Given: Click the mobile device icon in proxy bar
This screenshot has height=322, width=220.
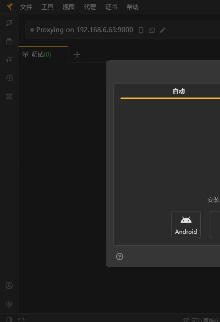Looking at the screenshot, I should [x=141, y=30].
